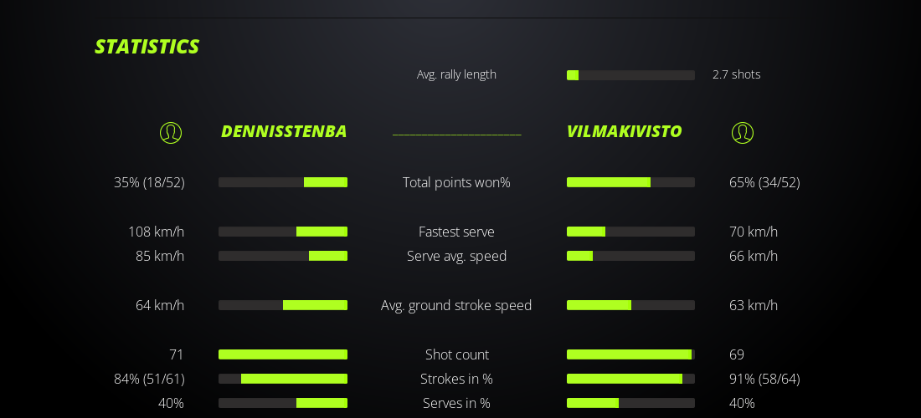Click the Strokes in % label

coord(456,379)
